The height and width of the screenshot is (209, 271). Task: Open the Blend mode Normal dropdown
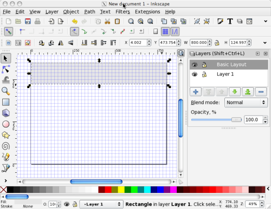pyautogui.click(x=246, y=103)
